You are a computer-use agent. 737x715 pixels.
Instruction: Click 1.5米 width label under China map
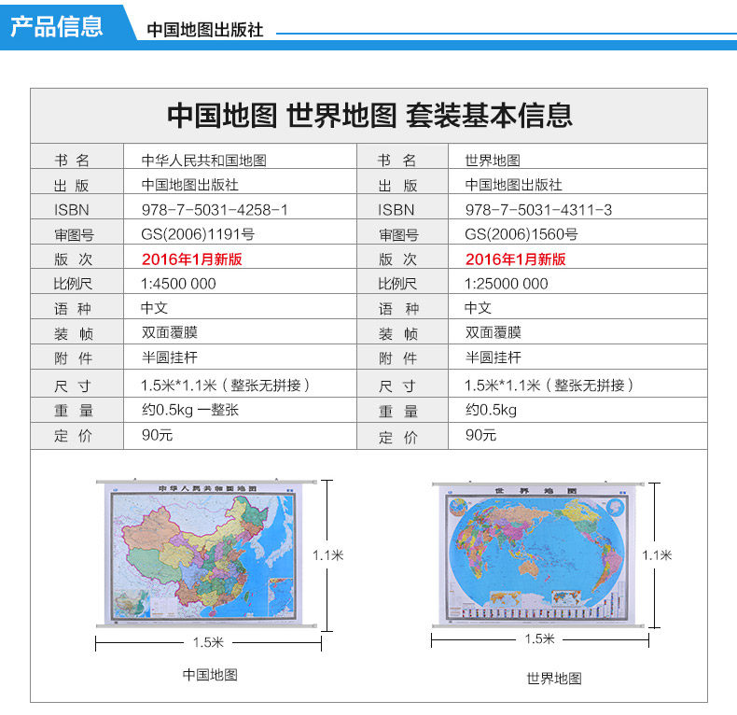coord(208,642)
